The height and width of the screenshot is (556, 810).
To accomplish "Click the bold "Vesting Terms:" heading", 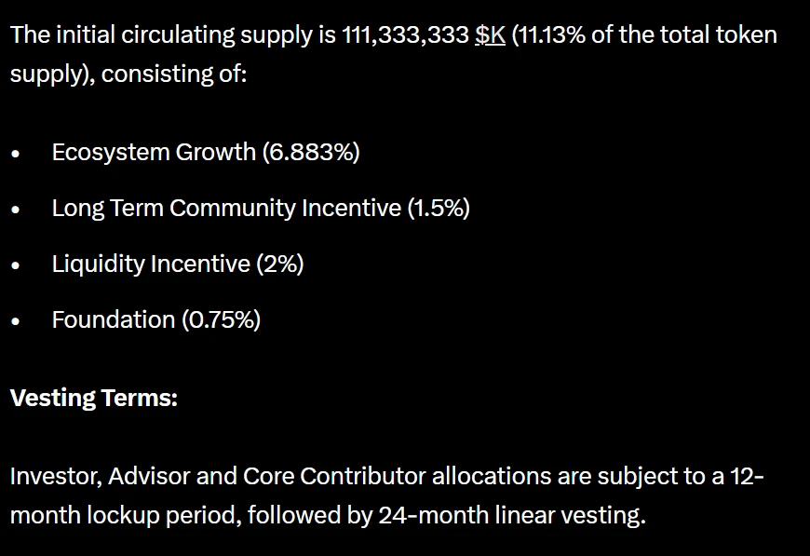I will [x=93, y=399].
